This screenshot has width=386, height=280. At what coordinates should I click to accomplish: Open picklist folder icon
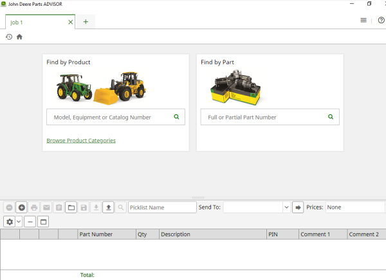71,207
